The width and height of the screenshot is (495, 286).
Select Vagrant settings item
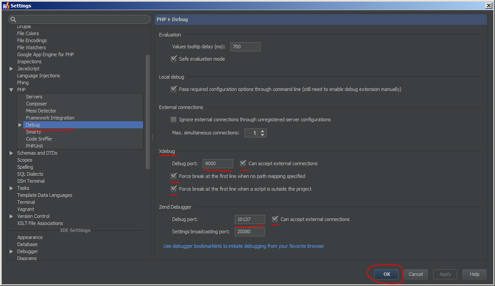(x=25, y=209)
